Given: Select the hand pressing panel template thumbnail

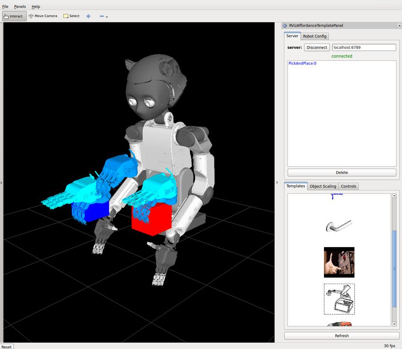Looking at the screenshot, I should click(339, 262).
